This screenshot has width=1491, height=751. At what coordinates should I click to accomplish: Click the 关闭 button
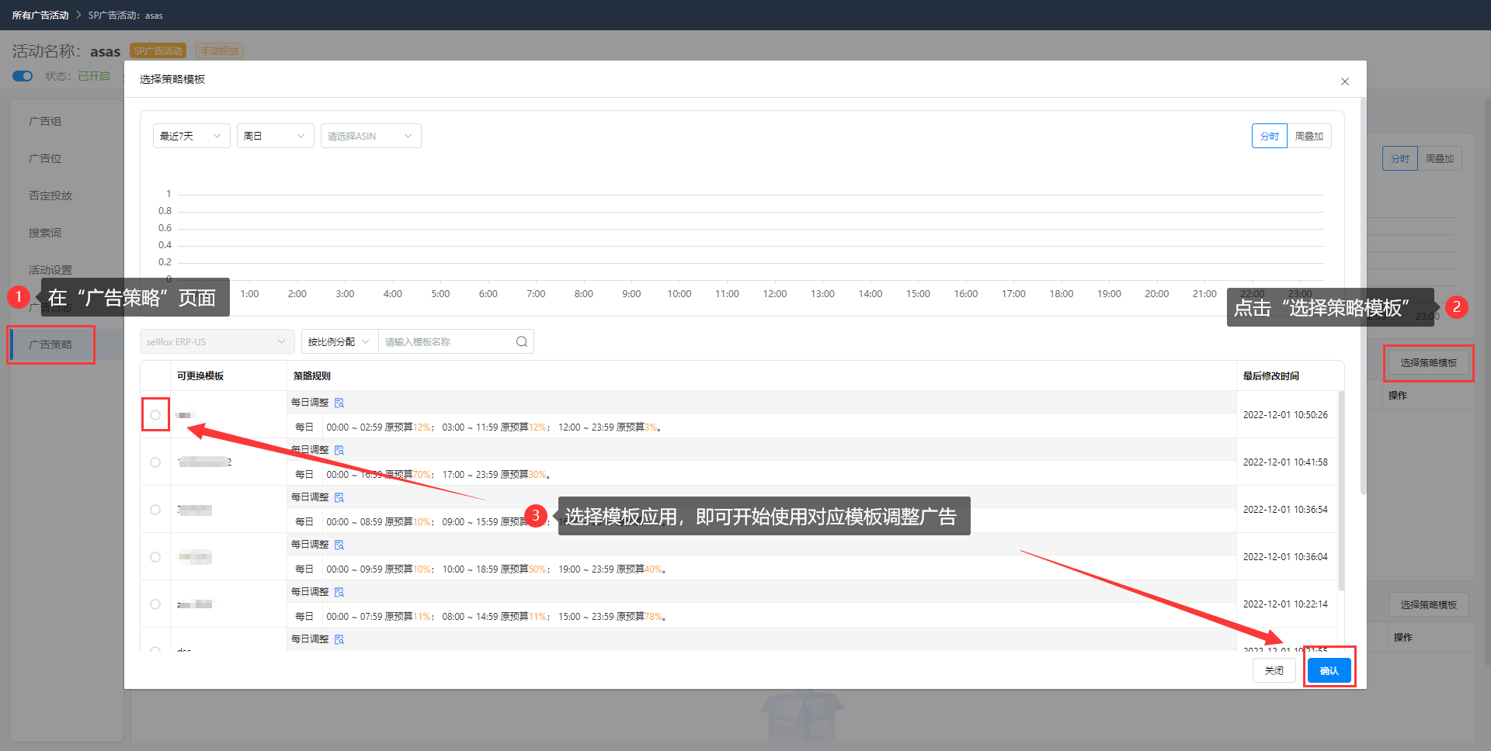[x=1274, y=670]
